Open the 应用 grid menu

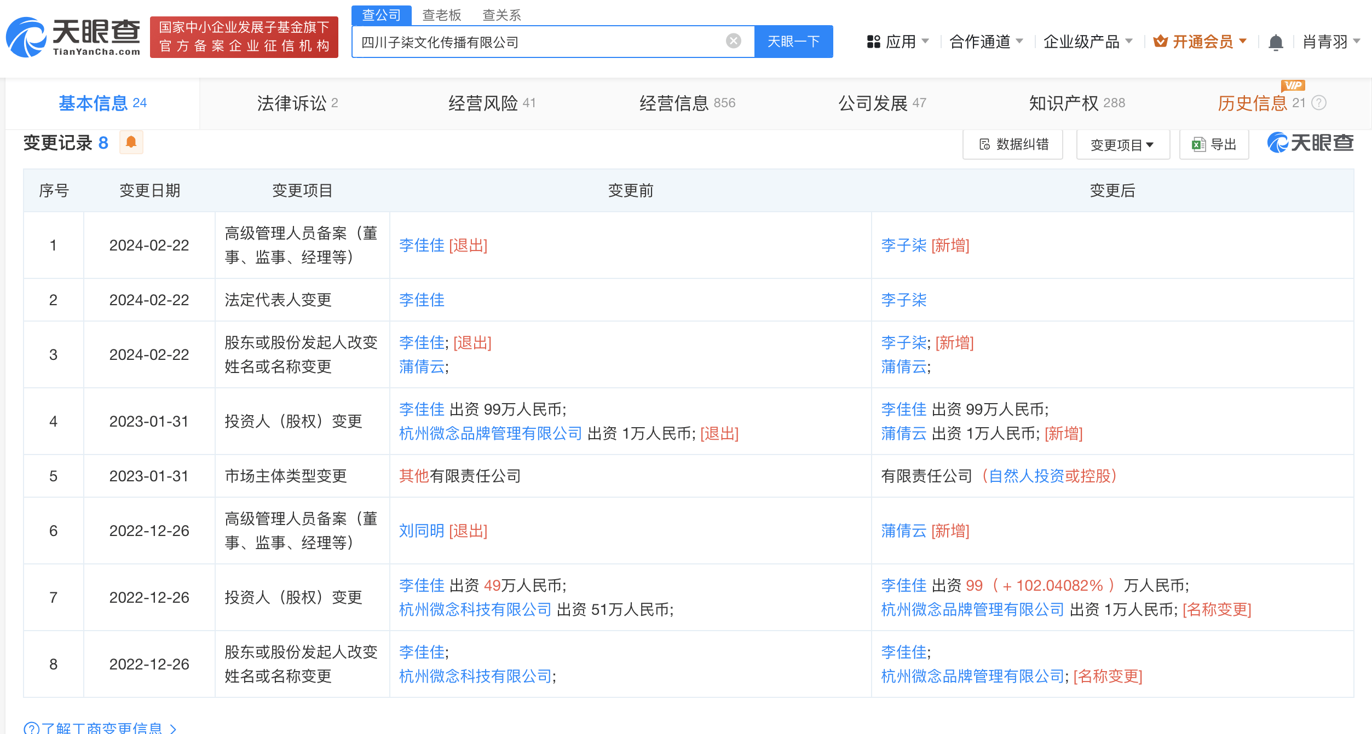point(898,42)
